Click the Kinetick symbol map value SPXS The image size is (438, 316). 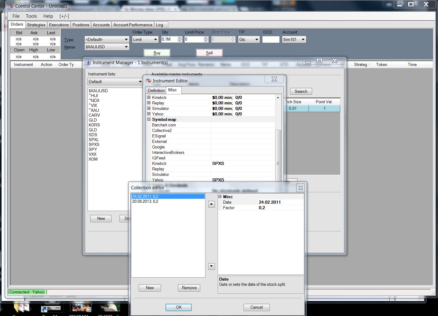pos(218,163)
